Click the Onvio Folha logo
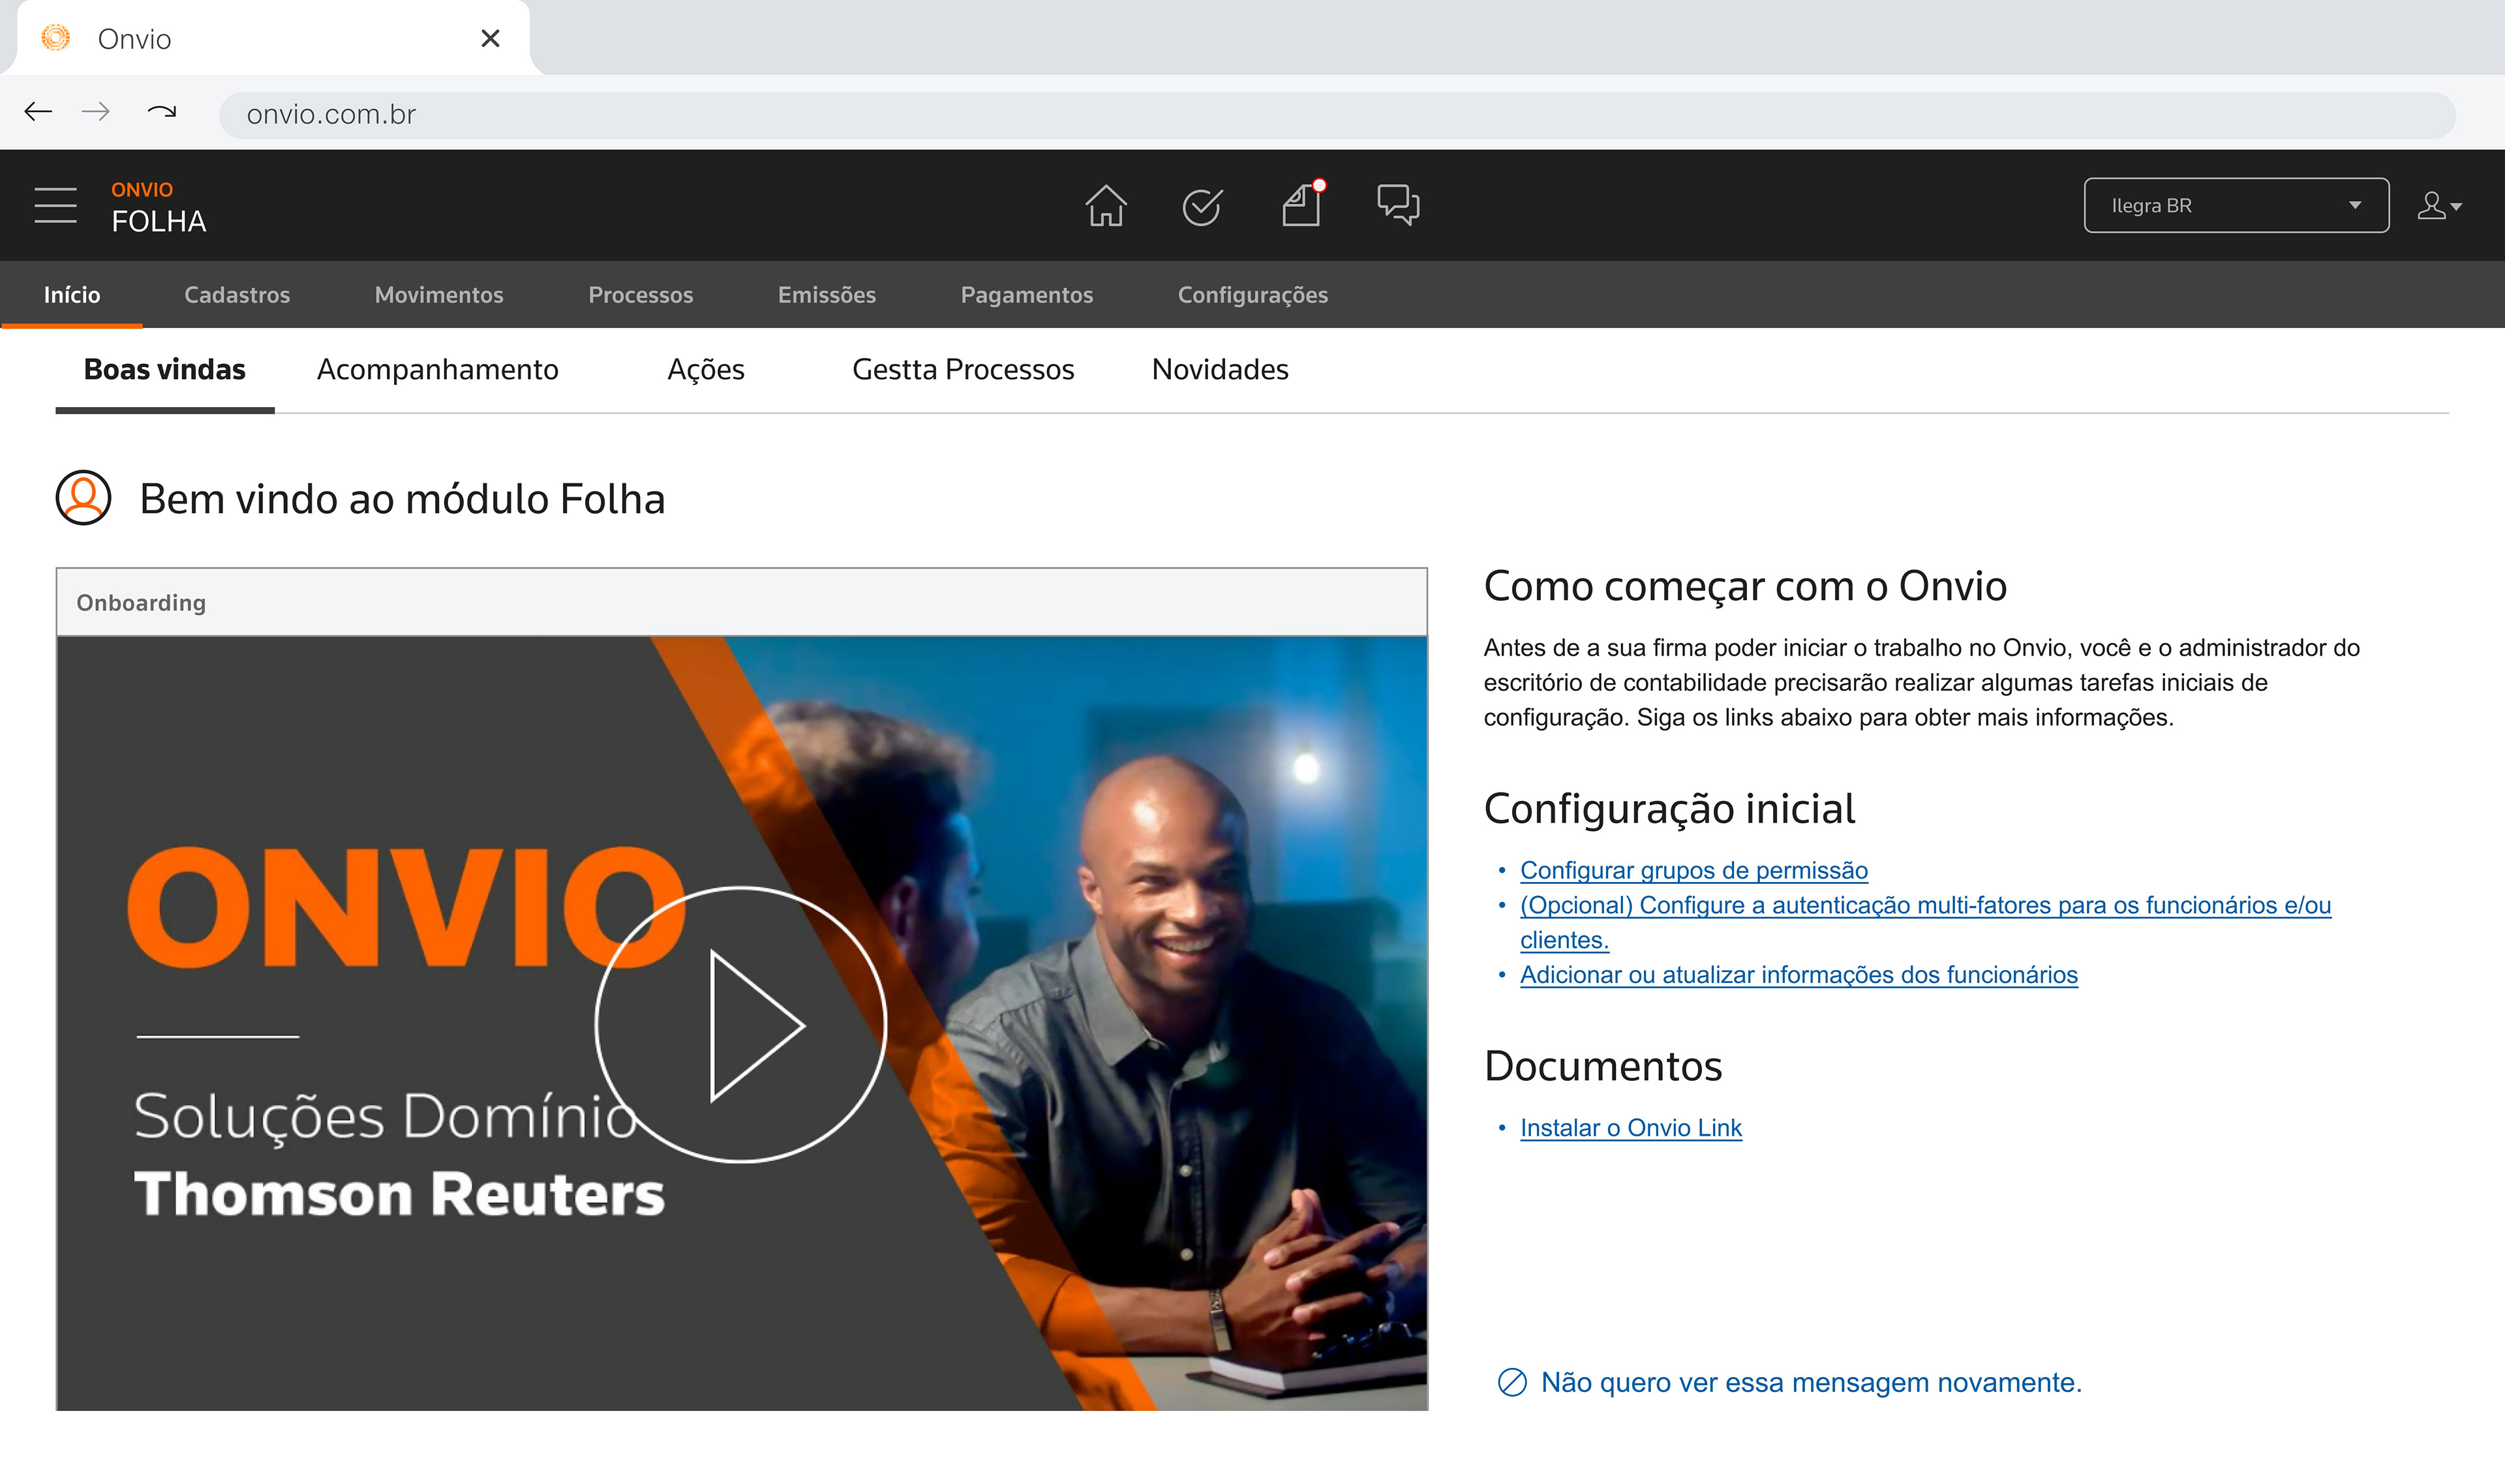Image resolution: width=2505 pixels, height=1484 pixels. point(158,207)
